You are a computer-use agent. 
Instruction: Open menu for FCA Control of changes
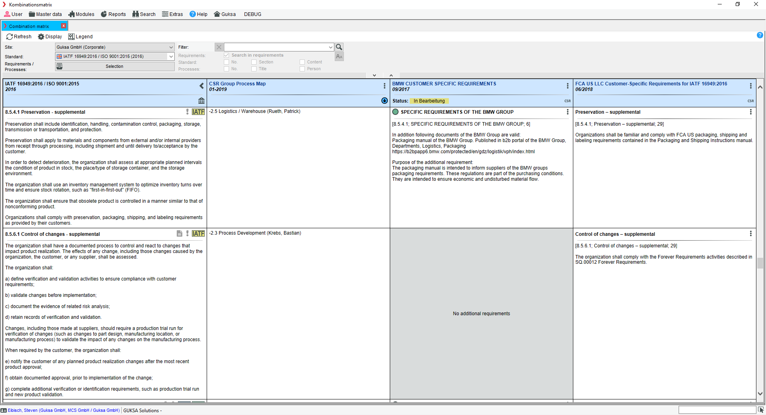pyautogui.click(x=751, y=234)
